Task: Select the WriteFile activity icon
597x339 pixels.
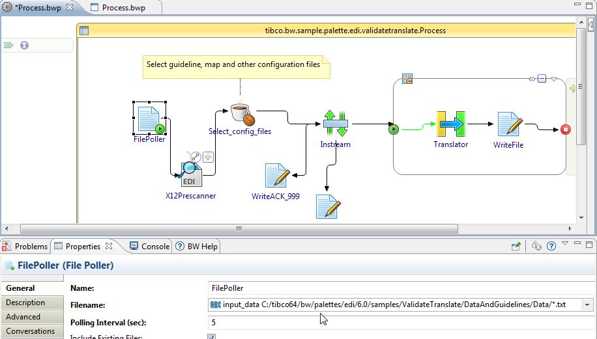Action: 510,124
